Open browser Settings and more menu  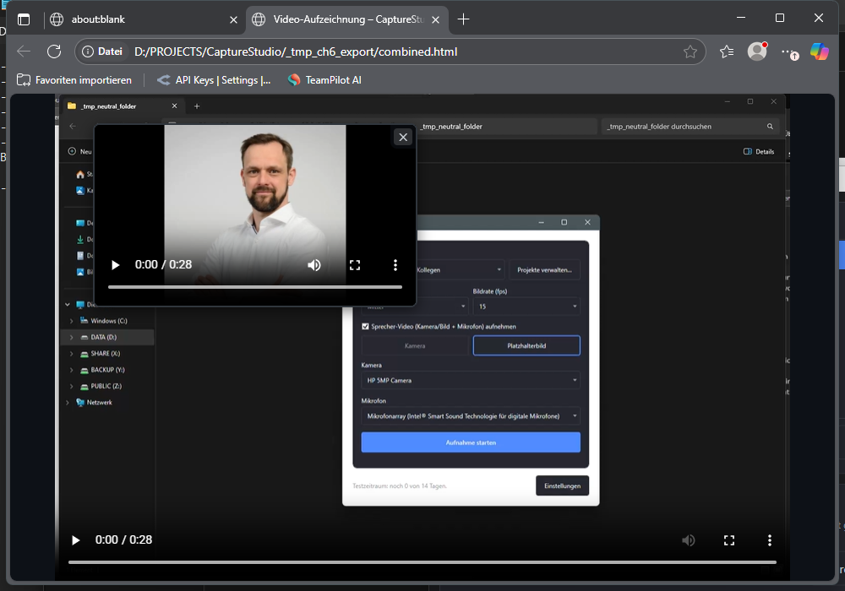click(789, 52)
